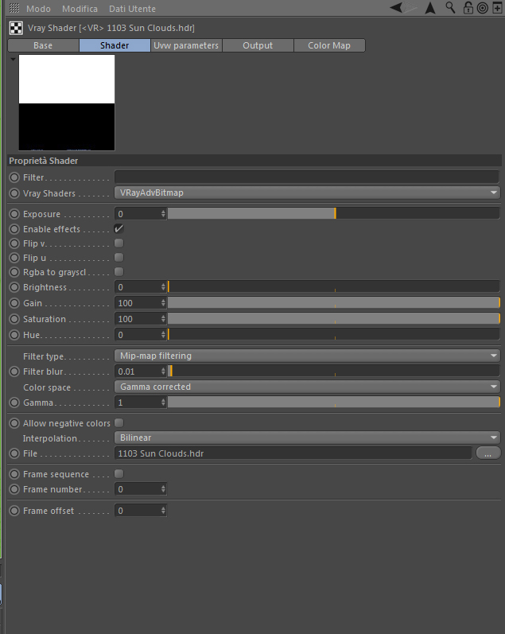Click the Saturation slider bar
The height and width of the screenshot is (634, 505).
pos(333,319)
